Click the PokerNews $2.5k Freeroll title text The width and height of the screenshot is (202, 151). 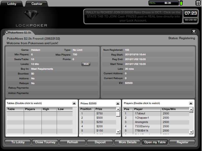coord(33,39)
